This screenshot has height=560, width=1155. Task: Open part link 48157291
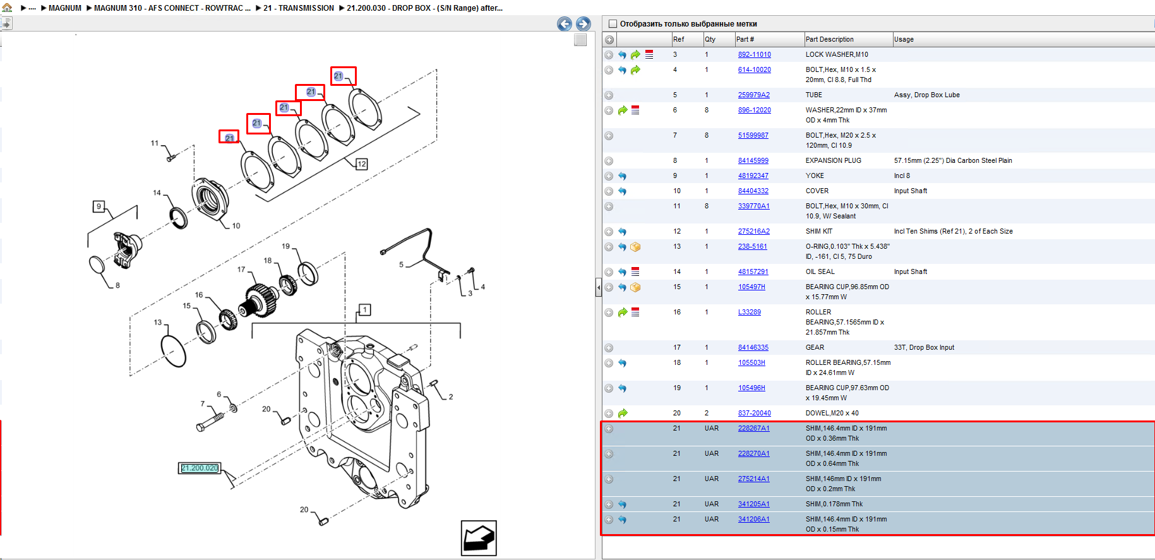click(753, 272)
